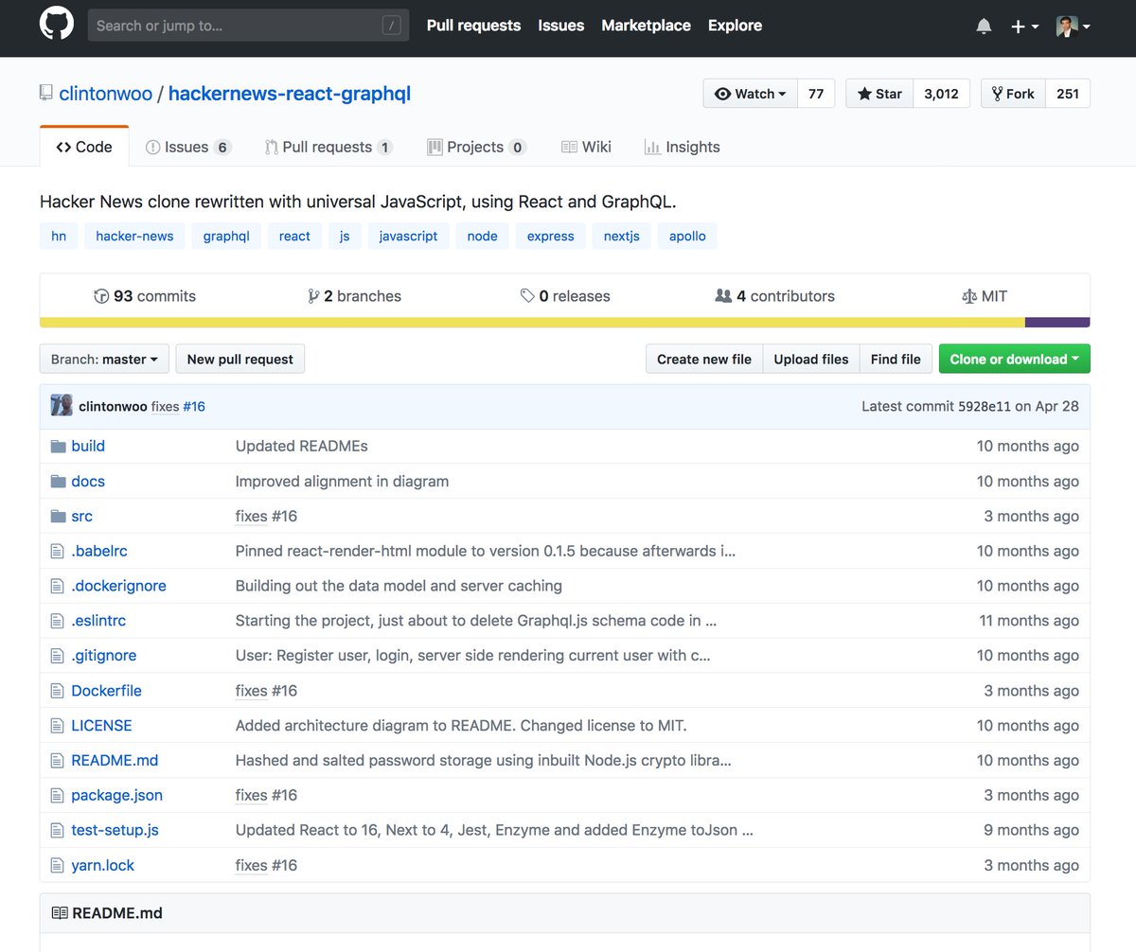Screen dimensions: 1136x952
Task: Open the Watch dropdown button
Action: (x=751, y=94)
